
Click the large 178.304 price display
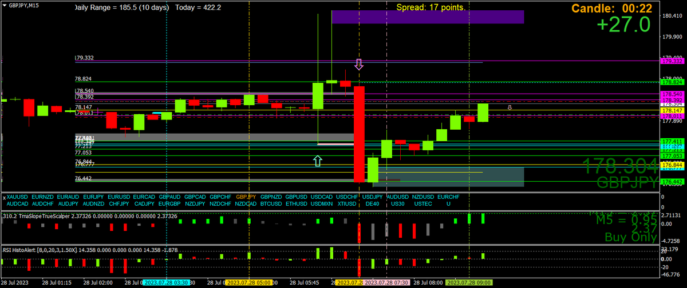click(619, 166)
